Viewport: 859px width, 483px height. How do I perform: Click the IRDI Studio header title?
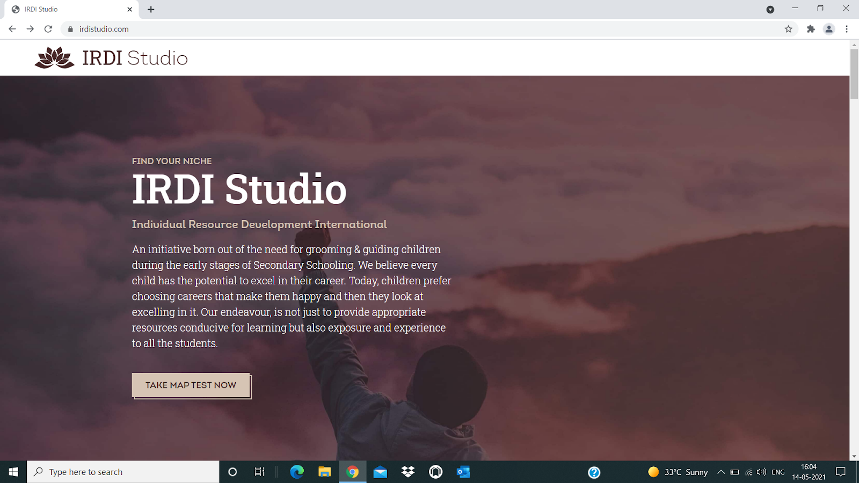pos(135,58)
